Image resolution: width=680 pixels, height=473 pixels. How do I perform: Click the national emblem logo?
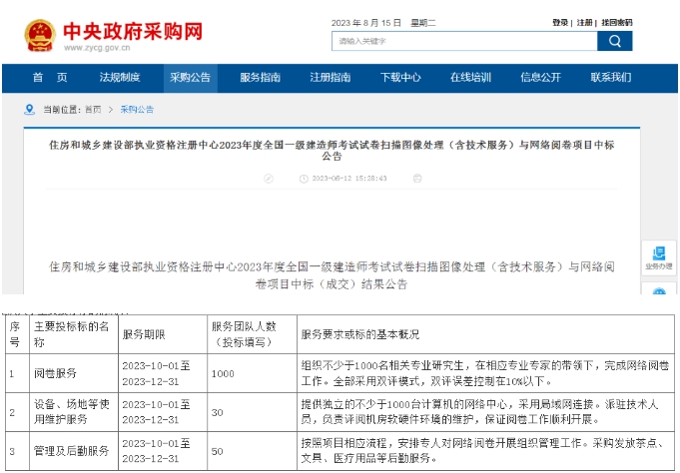pos(40,36)
